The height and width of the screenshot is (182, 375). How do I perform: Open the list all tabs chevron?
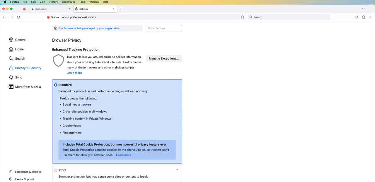coord(363,9)
